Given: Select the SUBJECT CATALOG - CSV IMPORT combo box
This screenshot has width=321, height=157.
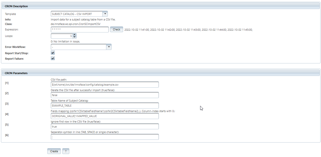Looking at the screenshot, I should point(79,14).
